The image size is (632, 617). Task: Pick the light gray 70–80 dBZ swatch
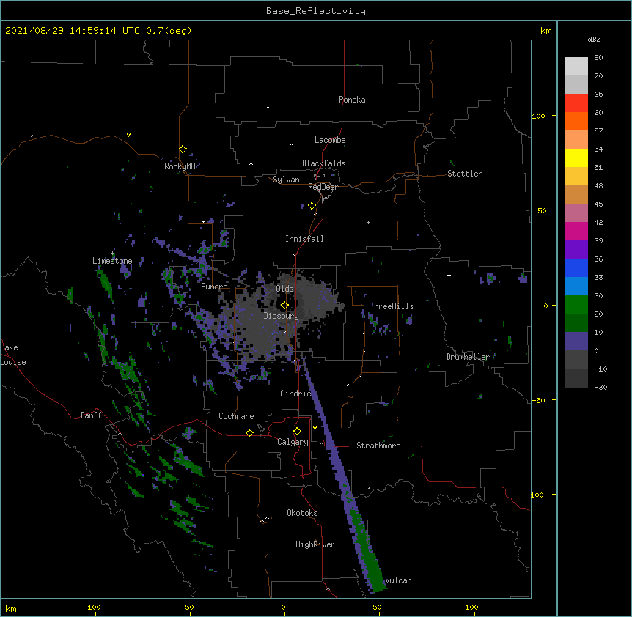coord(576,67)
